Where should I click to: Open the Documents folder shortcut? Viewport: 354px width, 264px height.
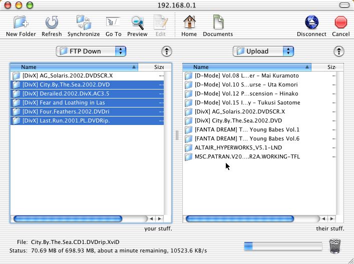[x=218, y=23]
